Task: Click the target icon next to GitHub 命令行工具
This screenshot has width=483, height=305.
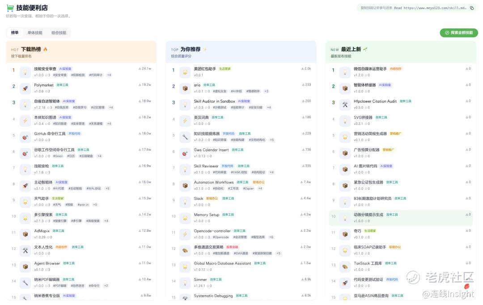Action: tap(25, 137)
